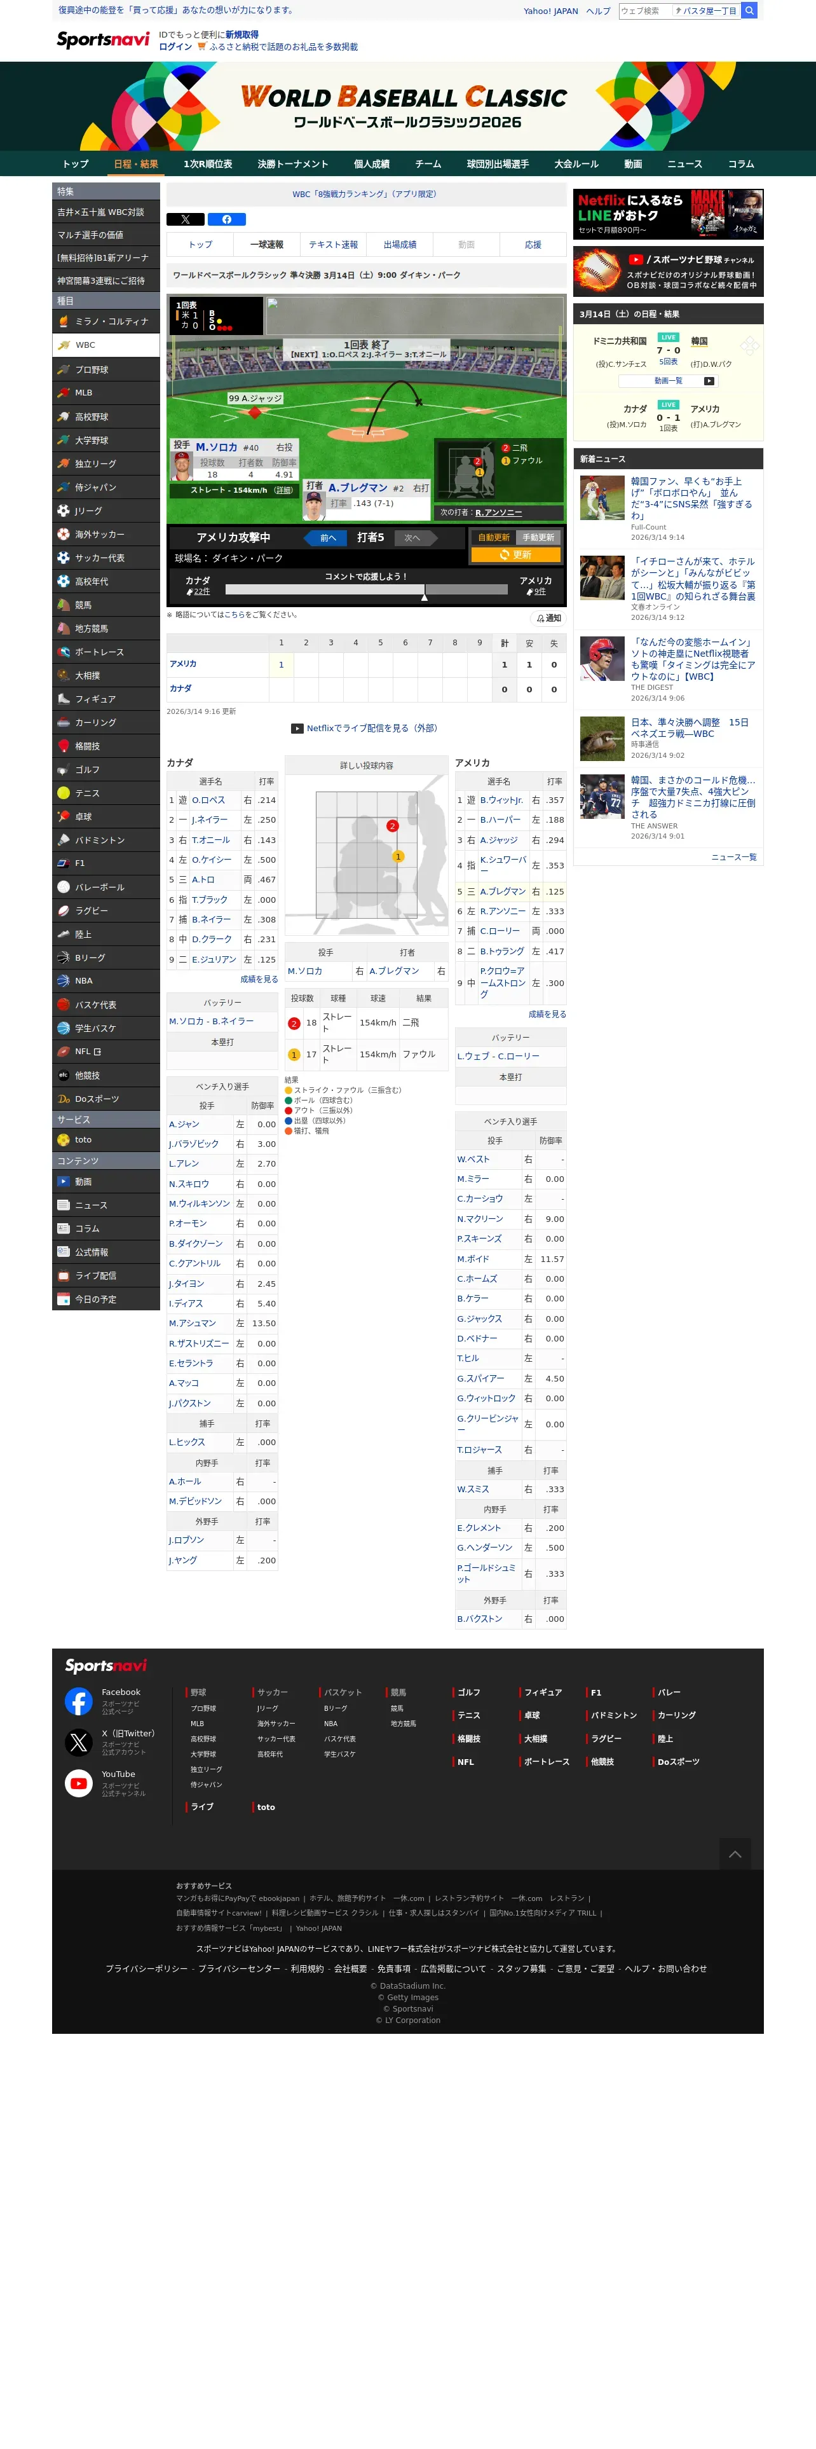Screen dimensions: 816x2449
Task: Enable 自動更新 auto refresh mode
Action: [x=494, y=537]
